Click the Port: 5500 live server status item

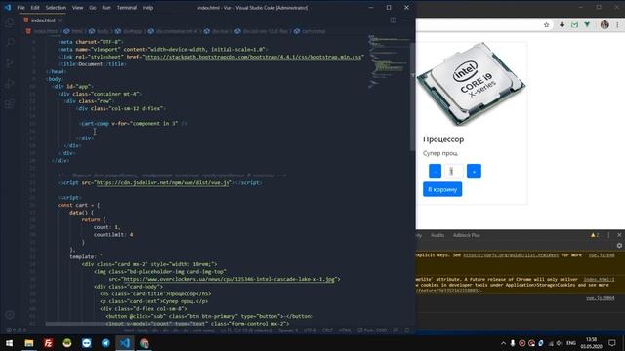pyautogui.click(x=372, y=331)
